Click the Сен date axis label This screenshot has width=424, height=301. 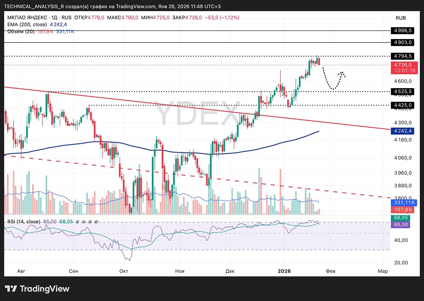coord(73,271)
